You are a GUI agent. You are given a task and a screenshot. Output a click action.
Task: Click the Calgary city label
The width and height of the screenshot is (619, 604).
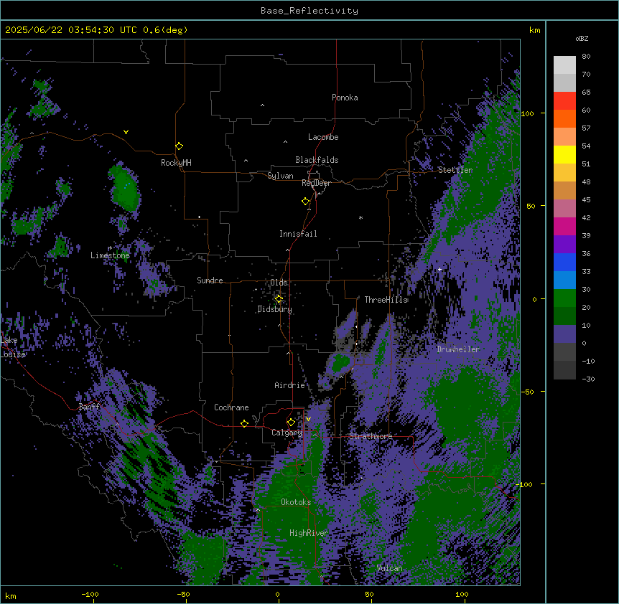point(287,433)
